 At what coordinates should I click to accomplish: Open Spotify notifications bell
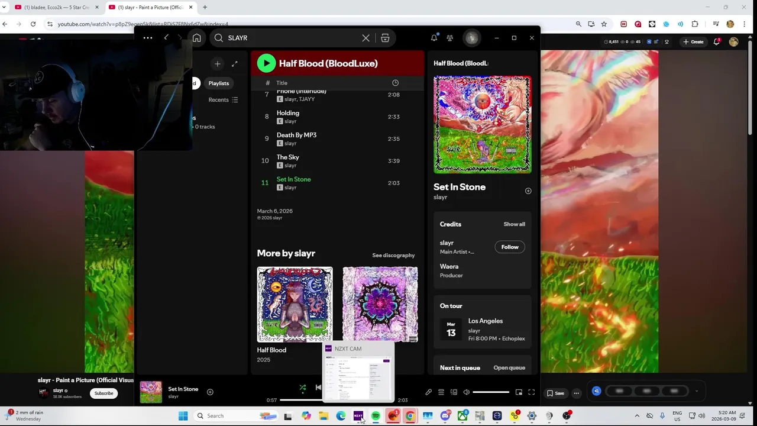pos(434,38)
